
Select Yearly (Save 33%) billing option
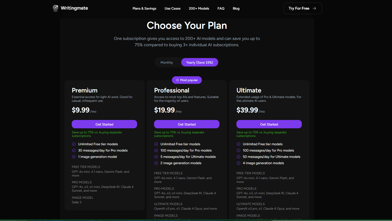pyautogui.click(x=200, y=62)
